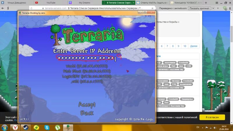The height and width of the screenshot is (131, 233).
Task: Open the network tray icon
Action: [x=211, y=128]
